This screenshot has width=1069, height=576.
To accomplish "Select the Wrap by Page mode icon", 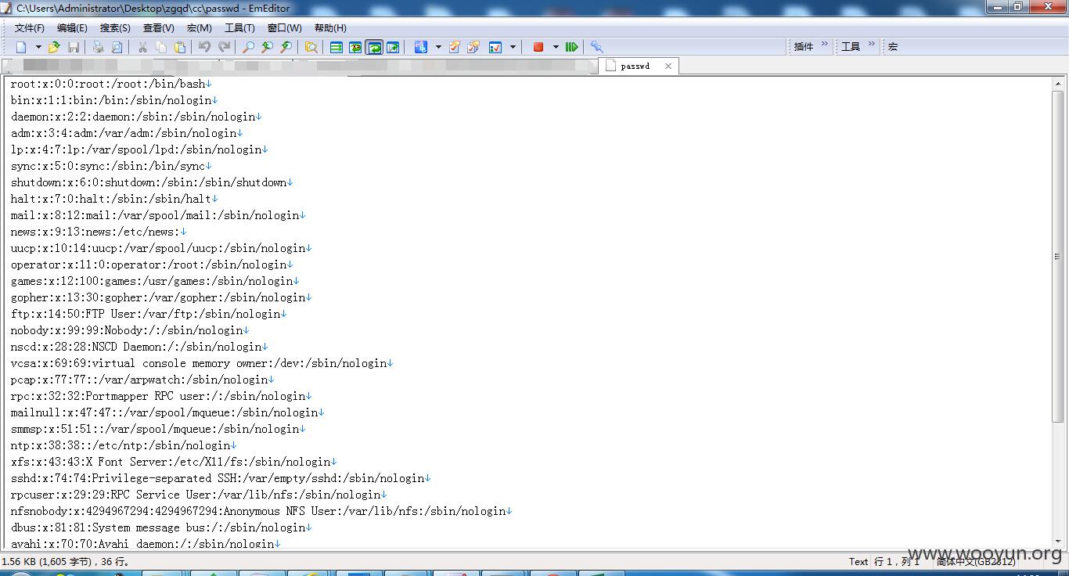I will [x=393, y=47].
